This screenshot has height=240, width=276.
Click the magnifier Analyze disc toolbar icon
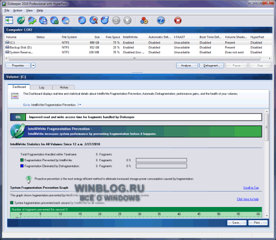click(x=93, y=20)
